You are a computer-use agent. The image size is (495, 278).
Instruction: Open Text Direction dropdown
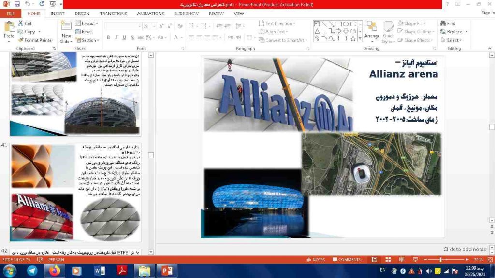coord(277,23)
